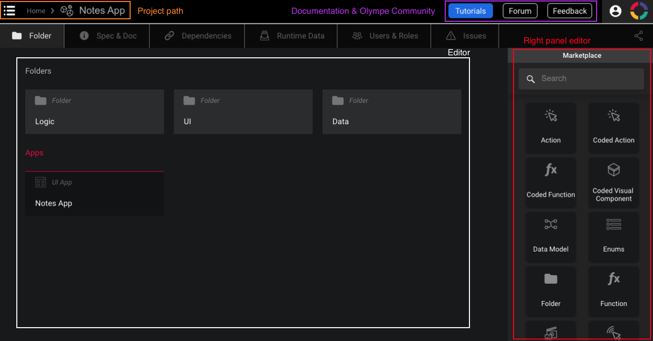Select the Data Model marketplace item
The height and width of the screenshot is (341, 653).
551,236
